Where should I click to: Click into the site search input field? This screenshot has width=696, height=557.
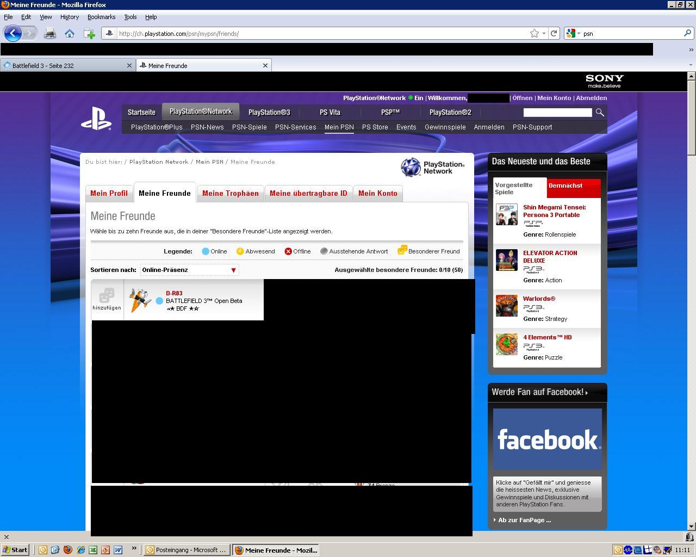click(x=557, y=113)
